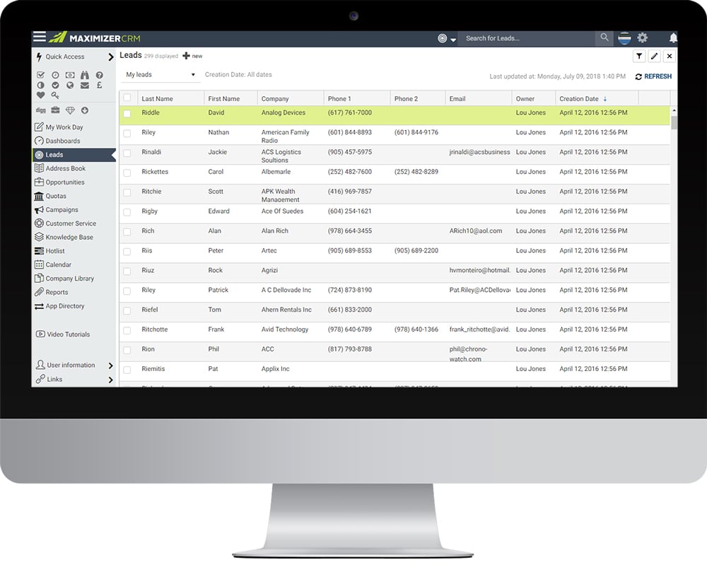This screenshot has height=574, width=707.
Task: Check the Rinaldi Jackie row checkbox
Action: tap(127, 153)
